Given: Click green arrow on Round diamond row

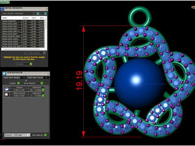Looking at the screenshot, I should (43, 90).
